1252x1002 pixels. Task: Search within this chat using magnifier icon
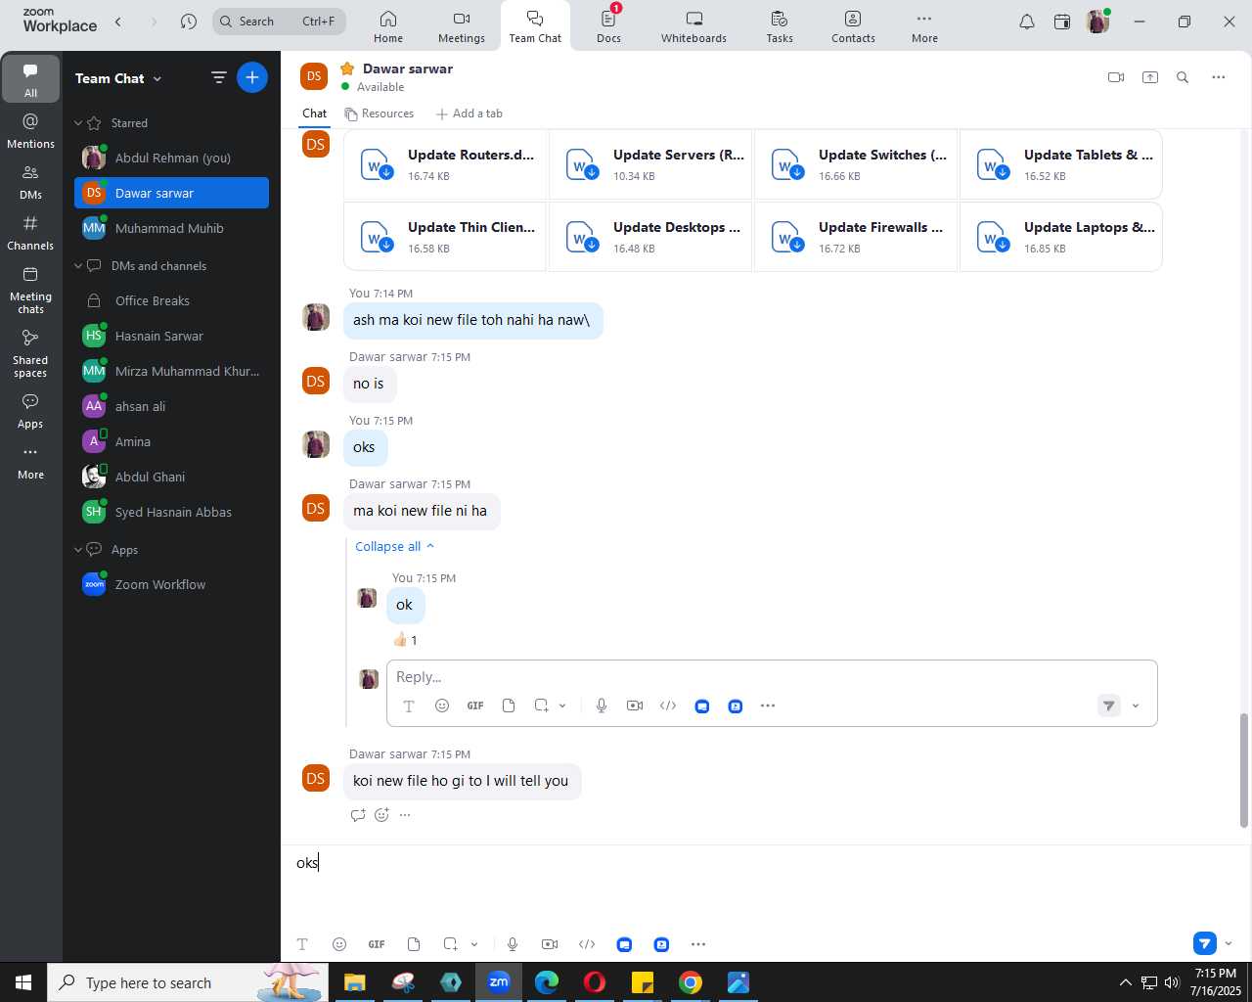click(x=1183, y=77)
